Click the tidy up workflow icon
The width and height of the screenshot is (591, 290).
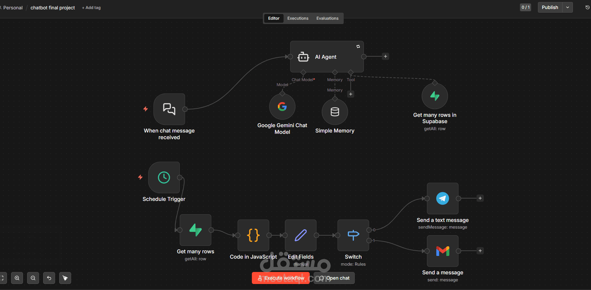click(65, 278)
